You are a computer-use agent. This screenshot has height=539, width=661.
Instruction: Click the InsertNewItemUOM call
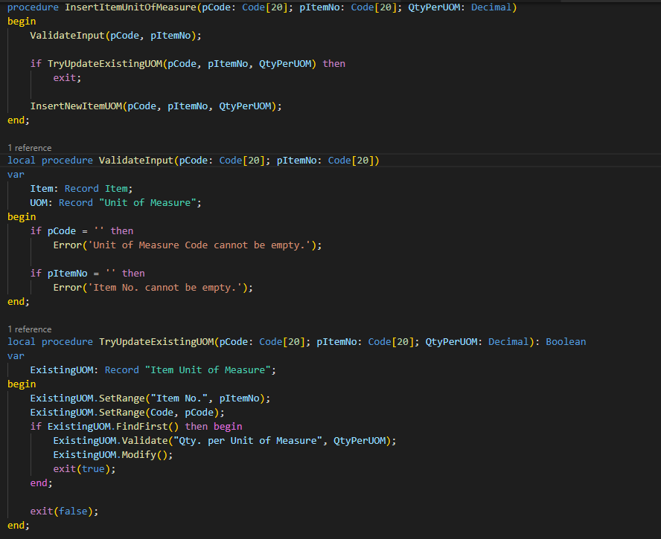pyautogui.click(x=156, y=106)
